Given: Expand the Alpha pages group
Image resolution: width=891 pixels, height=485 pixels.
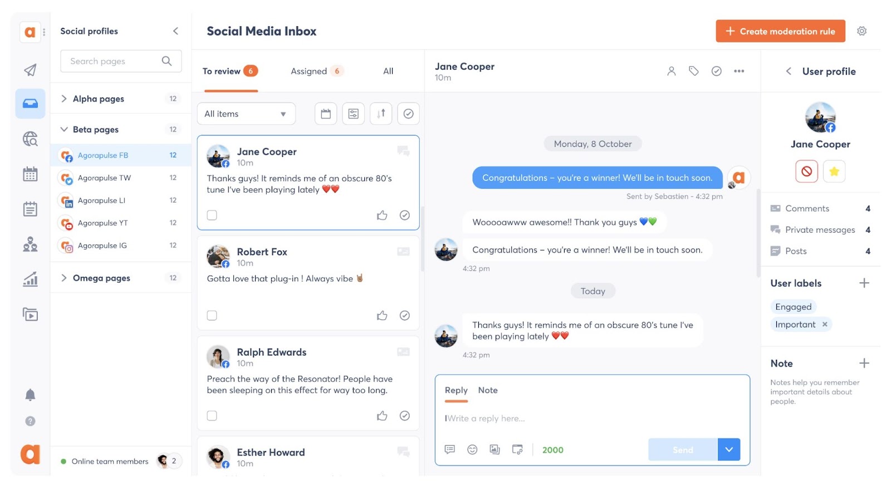Looking at the screenshot, I should point(64,99).
